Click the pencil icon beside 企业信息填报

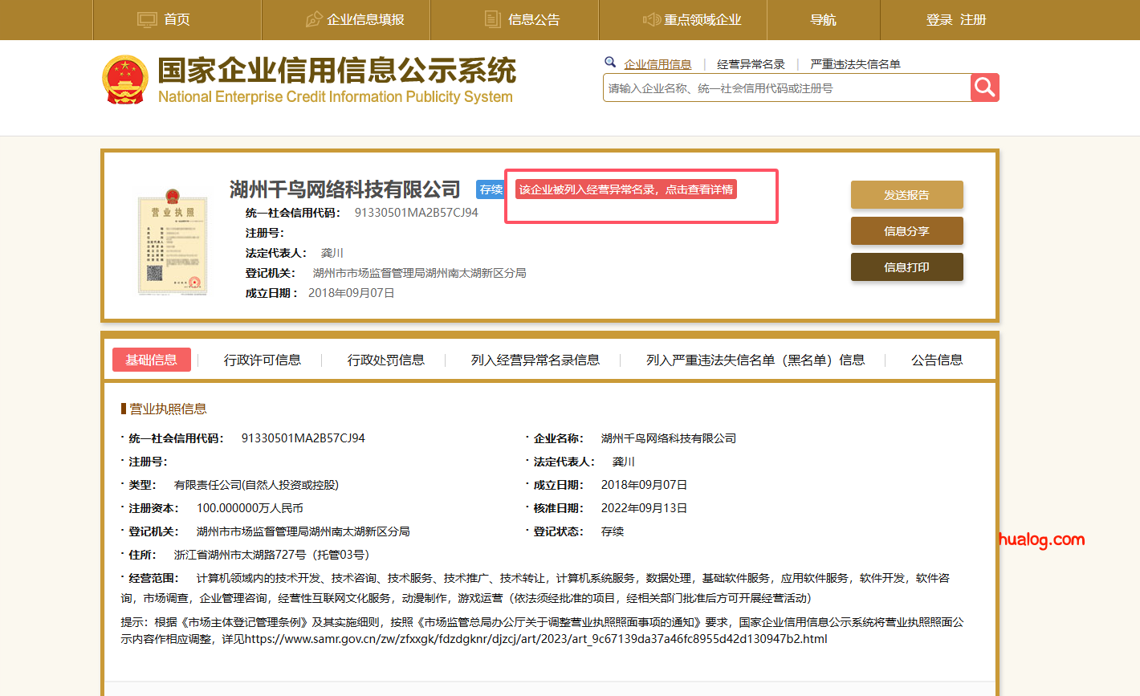coord(314,19)
